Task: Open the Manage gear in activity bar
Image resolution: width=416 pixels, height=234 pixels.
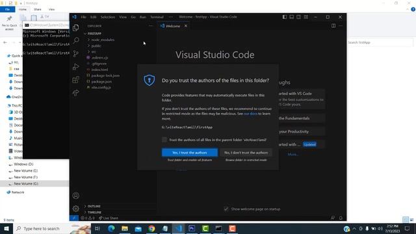Action: click(x=76, y=209)
